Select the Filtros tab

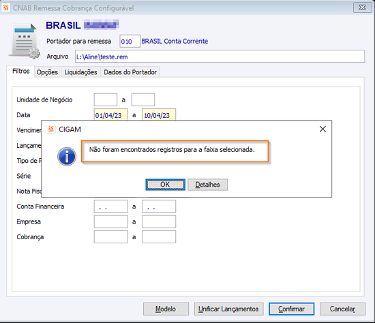[21, 71]
